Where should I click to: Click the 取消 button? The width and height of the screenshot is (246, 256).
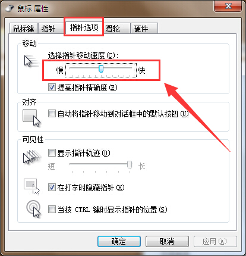167,241
